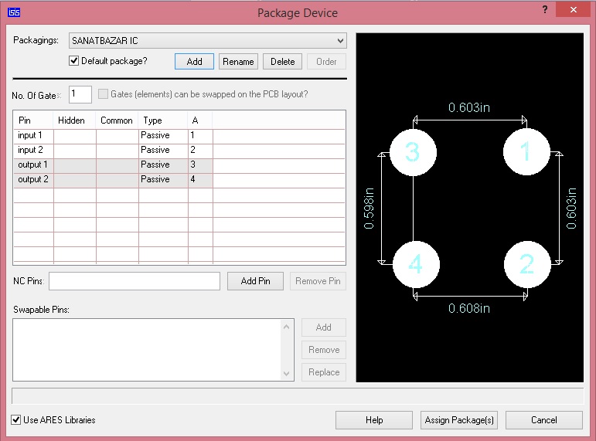Image resolution: width=596 pixels, height=441 pixels.
Task: Click the Add packaging button
Action: (194, 62)
